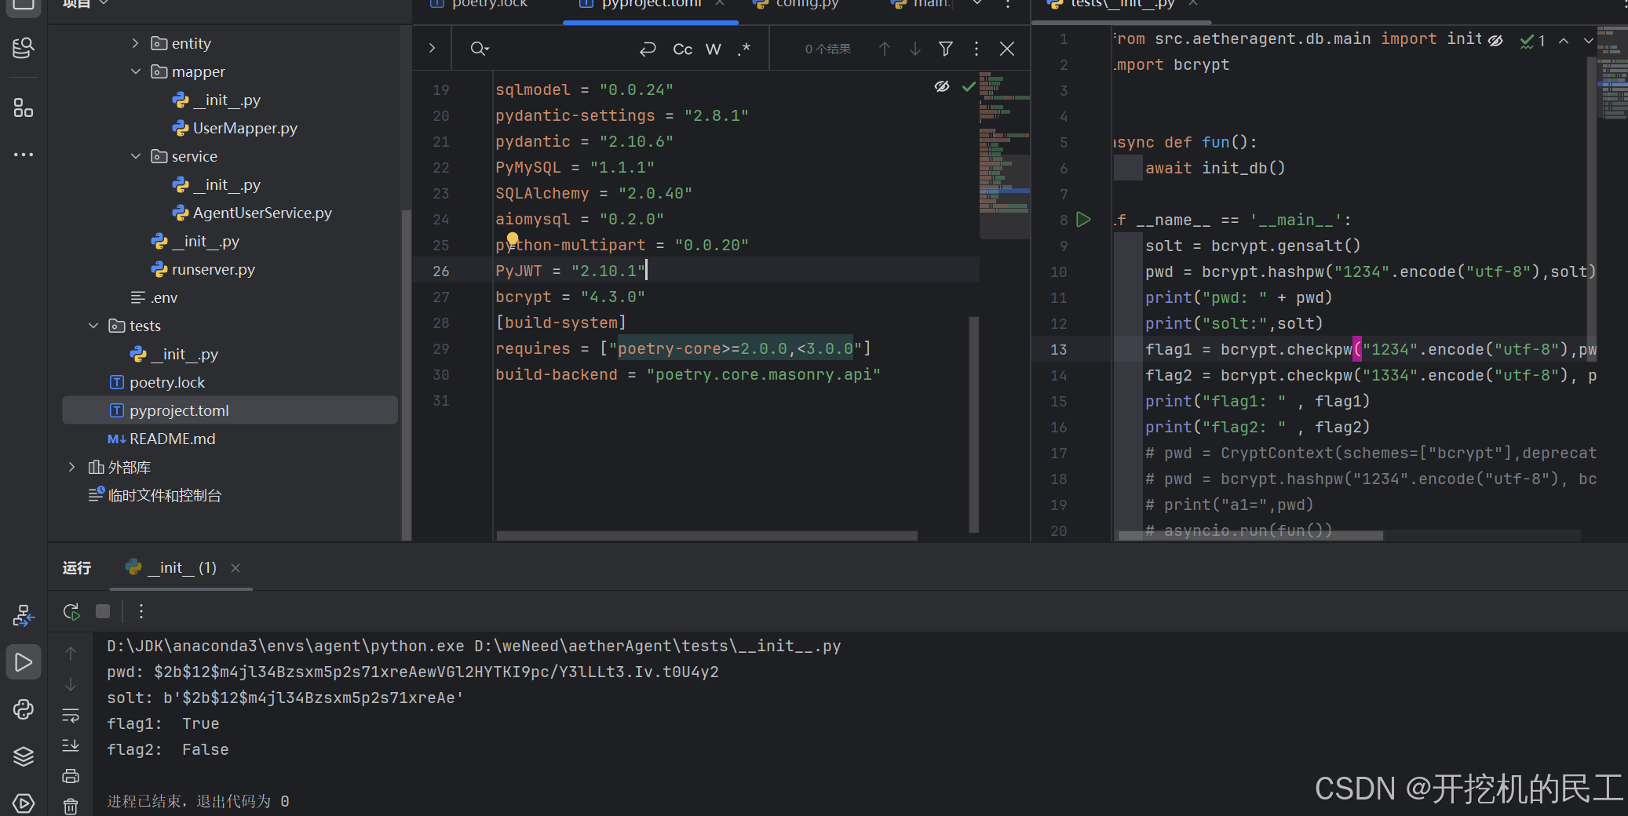The image size is (1628, 816).
Task: Close the editor search bar
Action: 1007,48
